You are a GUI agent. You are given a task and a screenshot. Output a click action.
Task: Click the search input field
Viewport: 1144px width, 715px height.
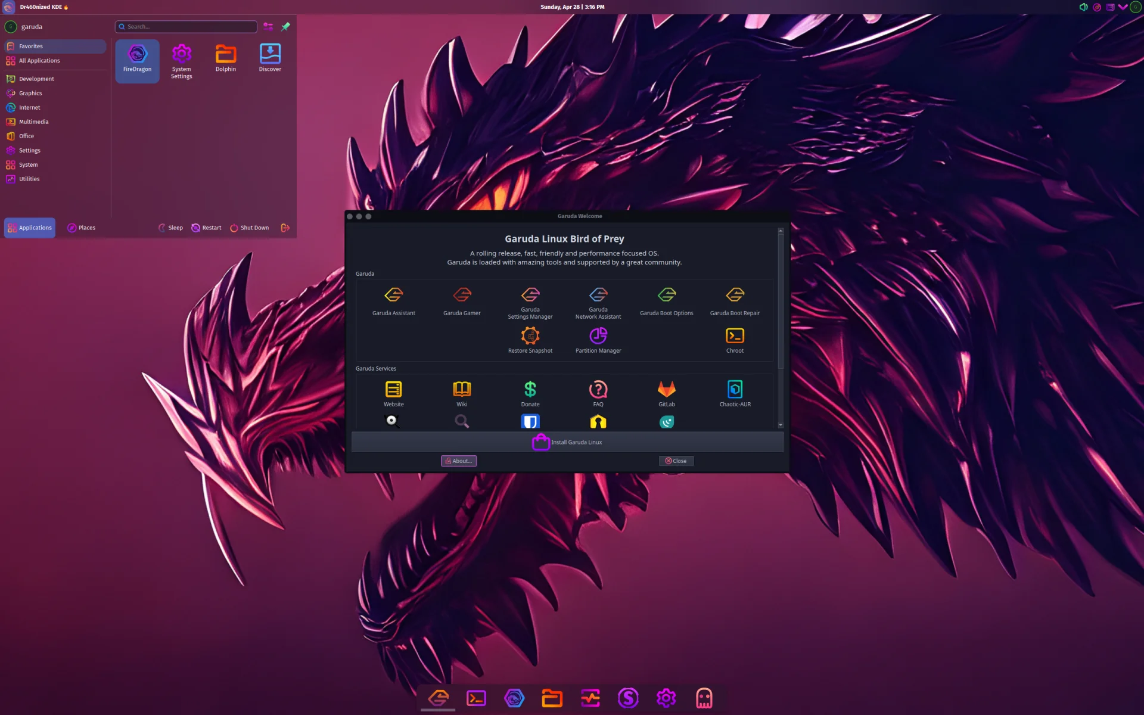click(186, 26)
